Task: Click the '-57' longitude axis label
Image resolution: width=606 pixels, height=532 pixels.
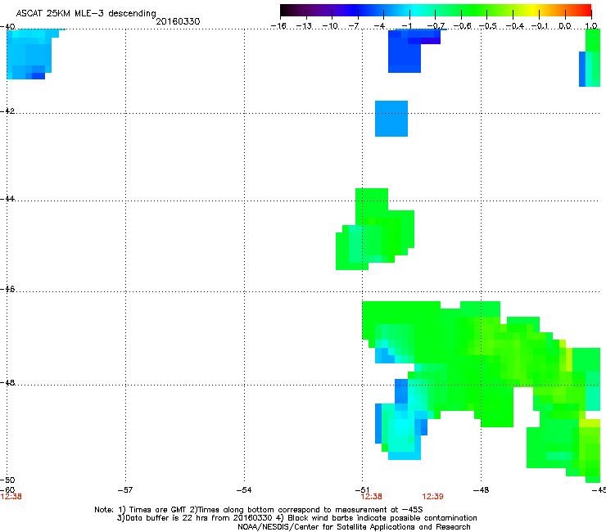Action: (x=125, y=490)
